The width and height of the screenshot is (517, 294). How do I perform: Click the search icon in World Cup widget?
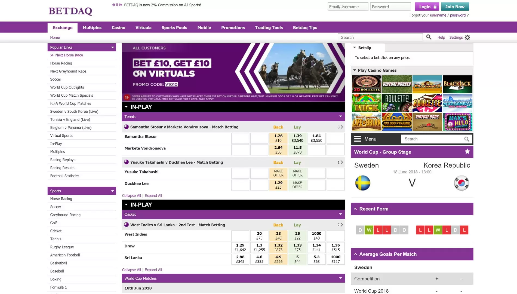(467, 139)
